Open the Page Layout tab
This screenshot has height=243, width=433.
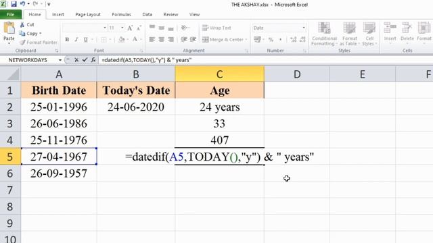[x=88, y=14]
